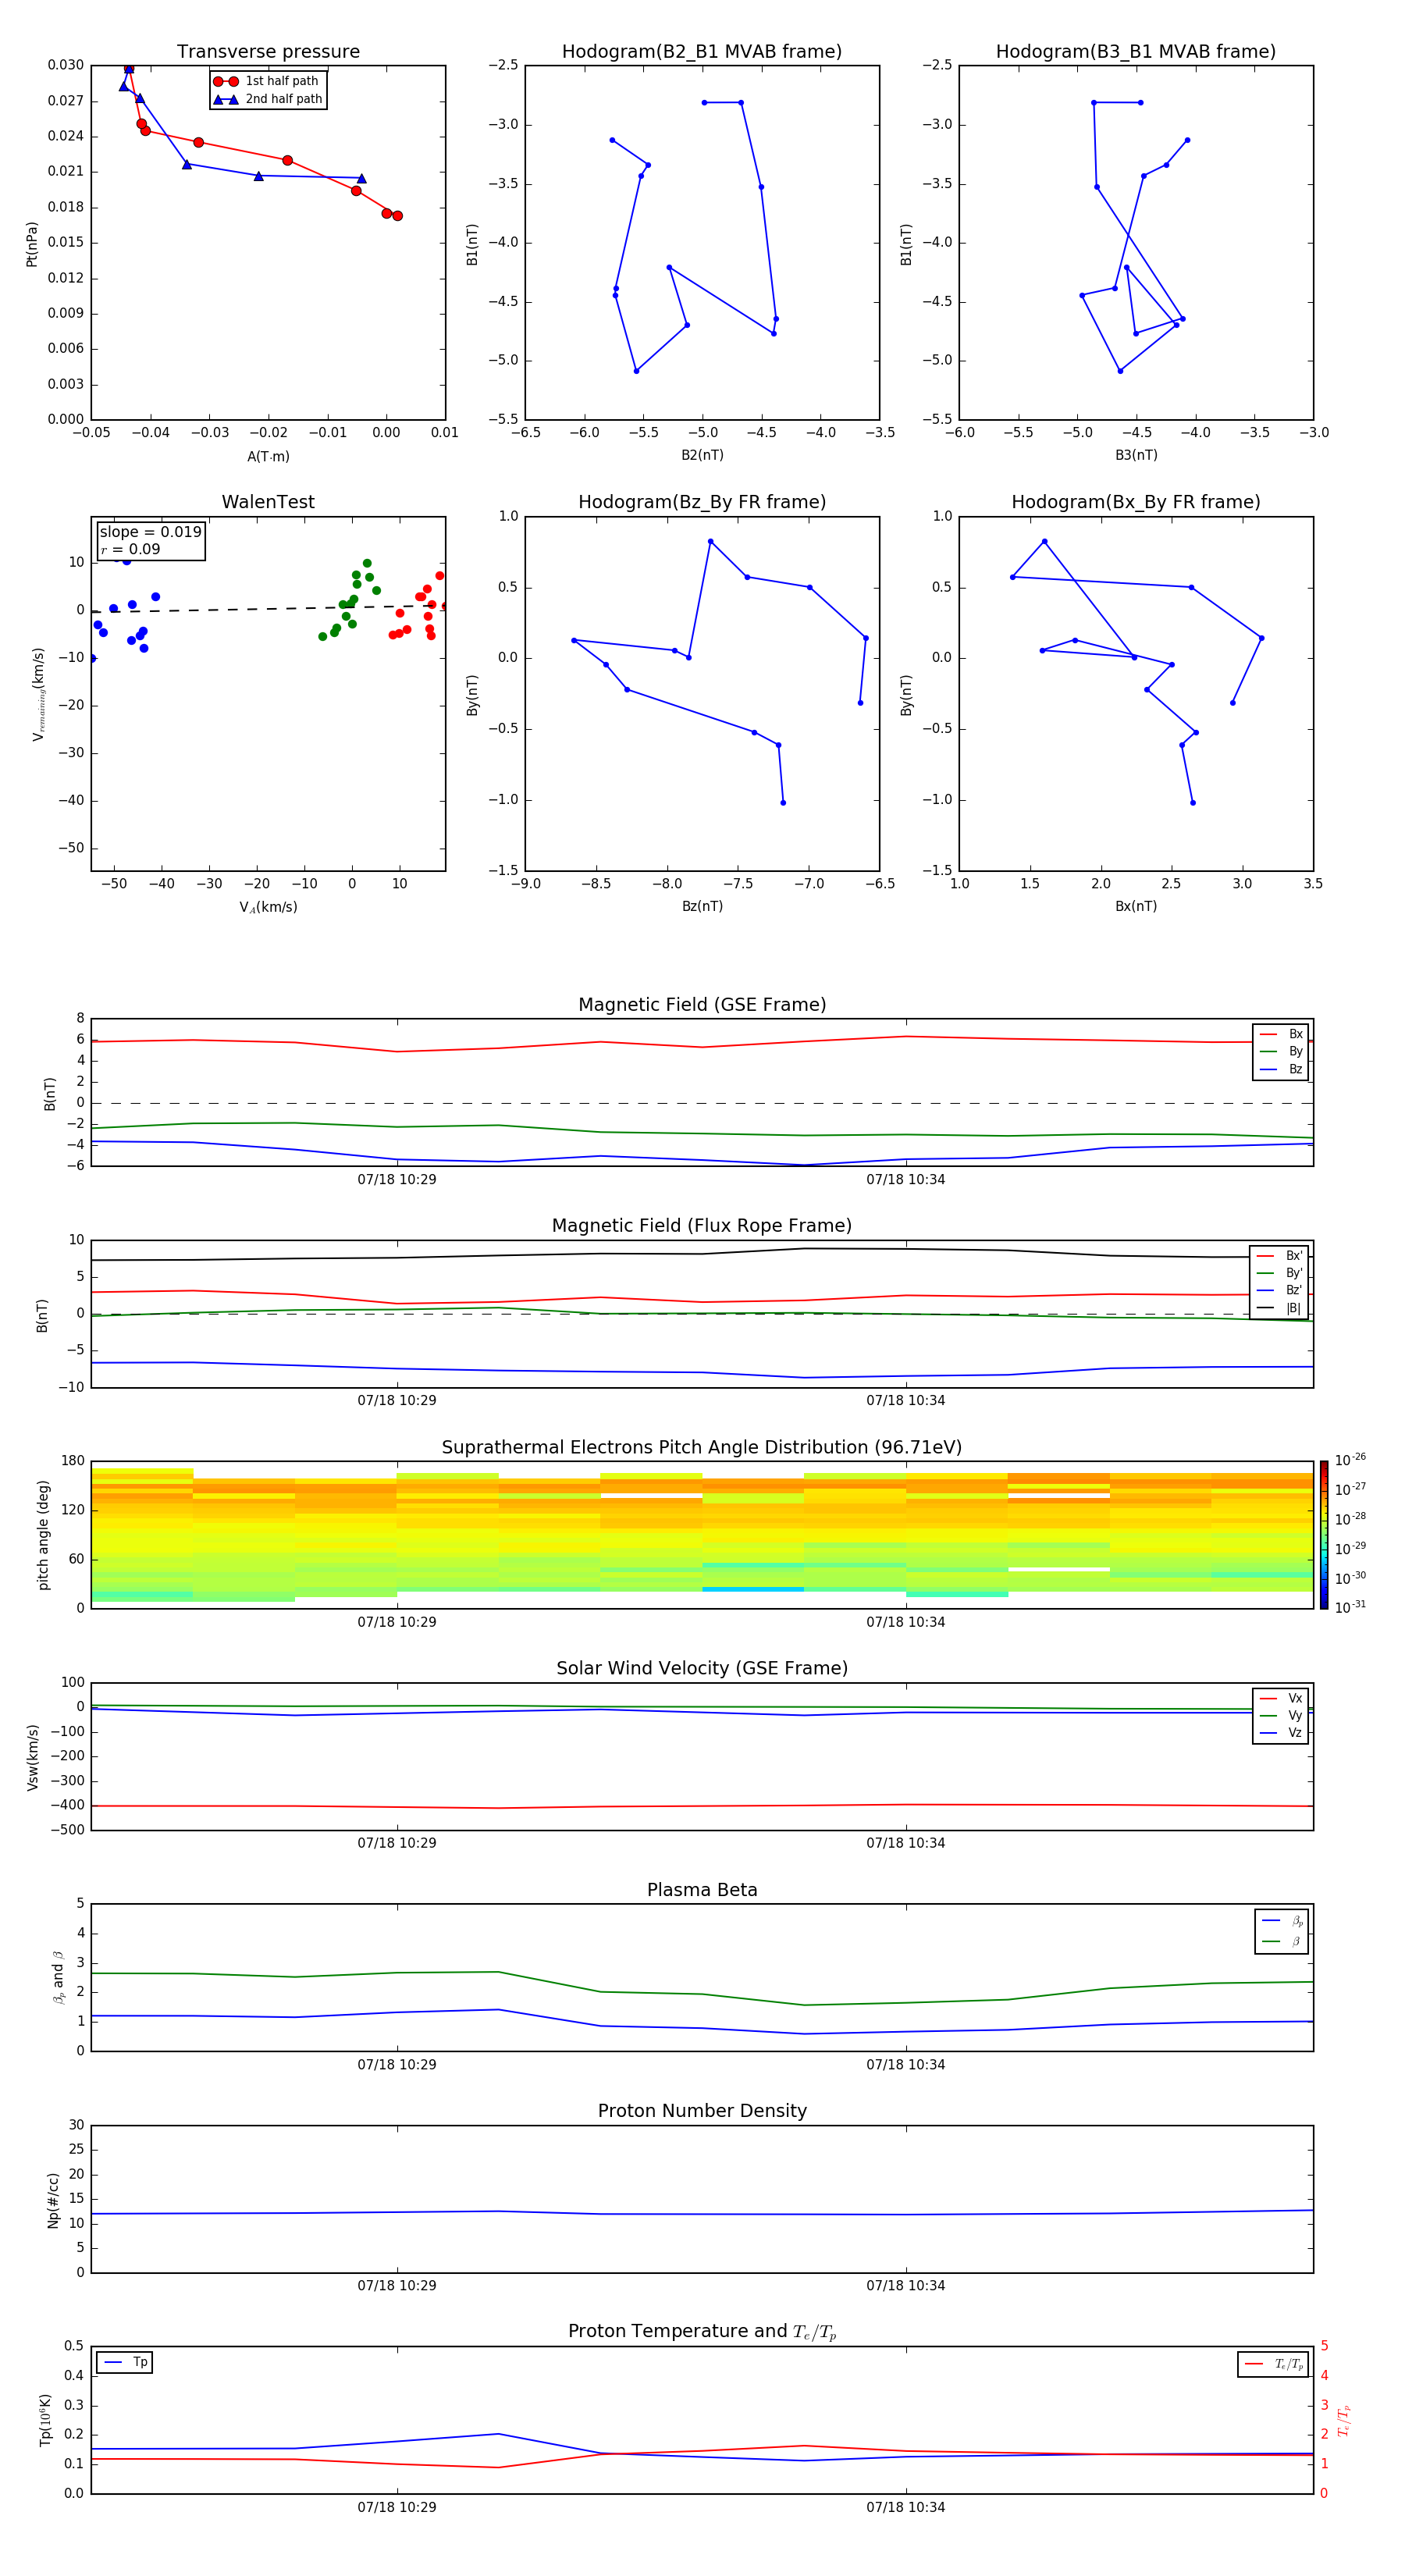The width and height of the screenshot is (1405, 2576).
Task: Click the 'pitch angle (deg)' y-axis label
Action: pyautogui.click(x=43, y=1535)
